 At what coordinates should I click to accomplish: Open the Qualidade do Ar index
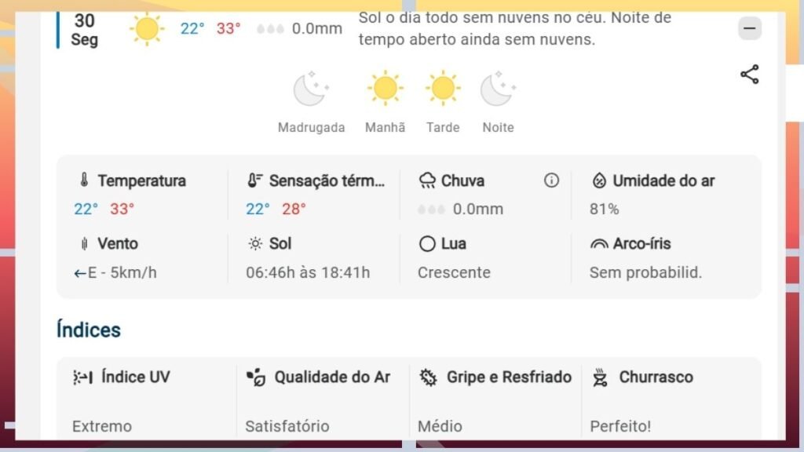(331, 377)
